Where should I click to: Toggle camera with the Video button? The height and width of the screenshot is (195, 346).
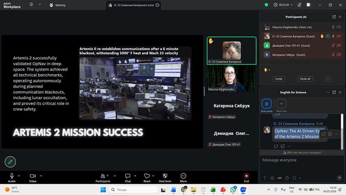pyautogui.click(x=33, y=178)
